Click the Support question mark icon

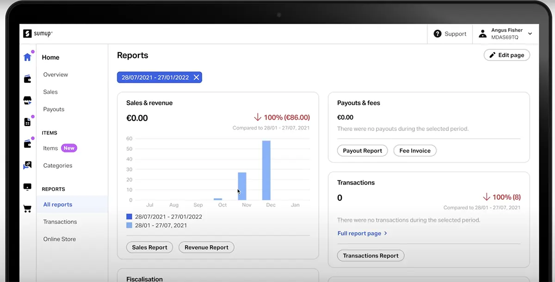coord(438,34)
